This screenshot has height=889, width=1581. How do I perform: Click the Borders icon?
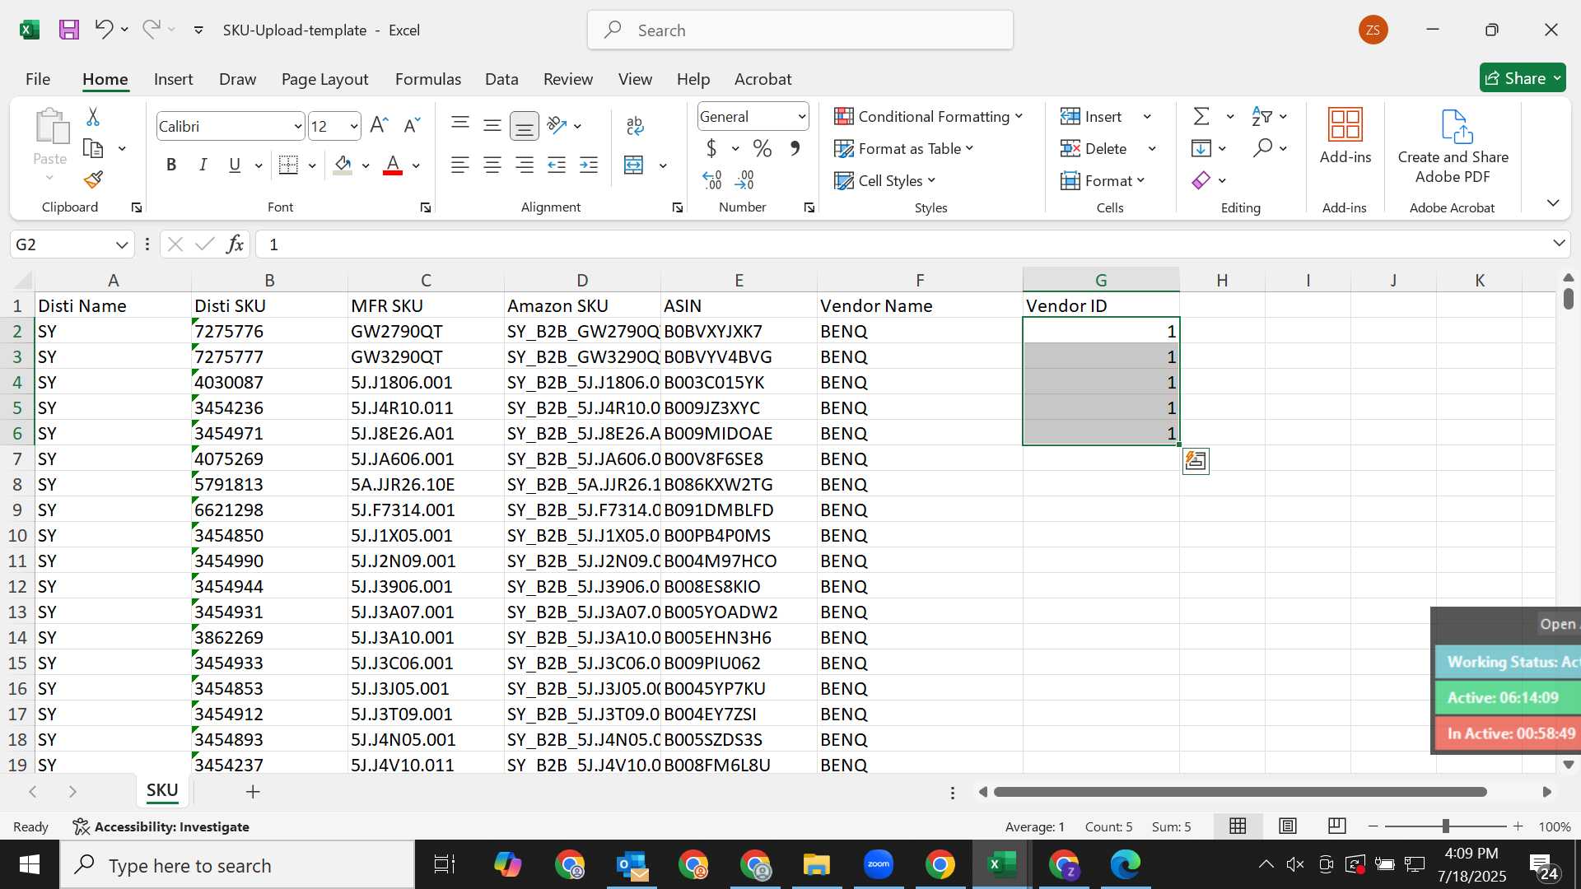point(288,165)
